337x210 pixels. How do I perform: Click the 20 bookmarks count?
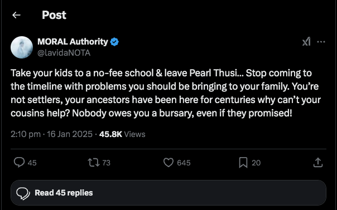click(256, 163)
